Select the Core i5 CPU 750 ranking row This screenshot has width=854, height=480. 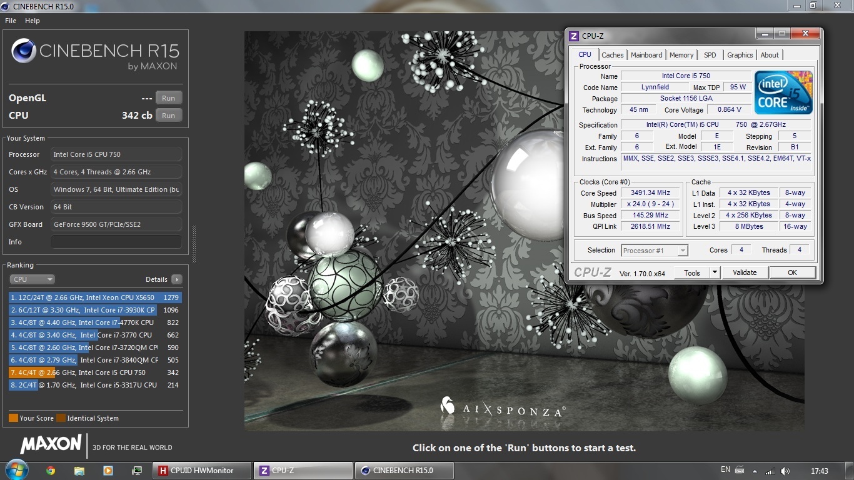(95, 372)
